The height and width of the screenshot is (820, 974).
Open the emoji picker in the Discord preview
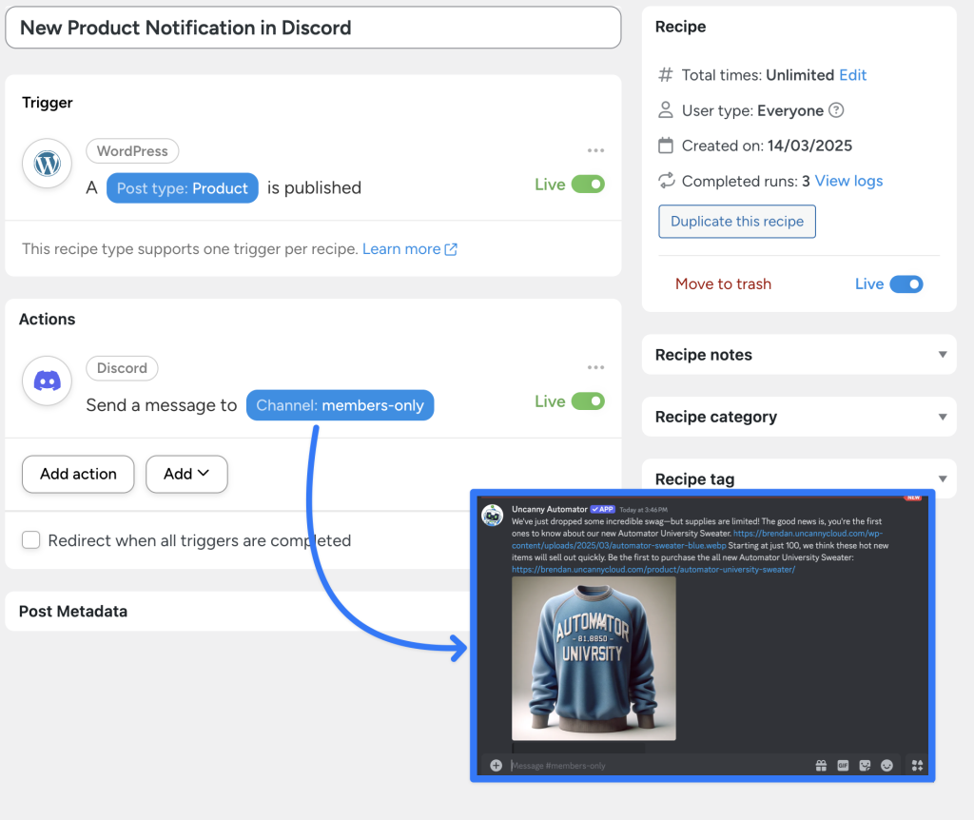pyautogui.click(x=886, y=765)
